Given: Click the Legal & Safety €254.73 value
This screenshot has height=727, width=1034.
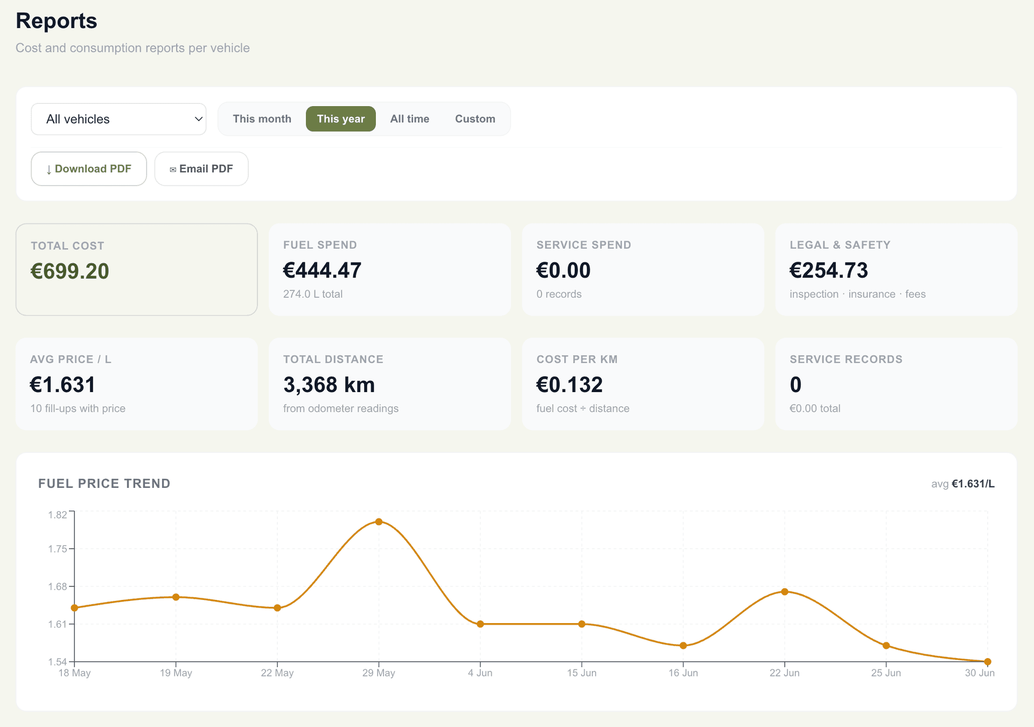Looking at the screenshot, I should tap(829, 270).
